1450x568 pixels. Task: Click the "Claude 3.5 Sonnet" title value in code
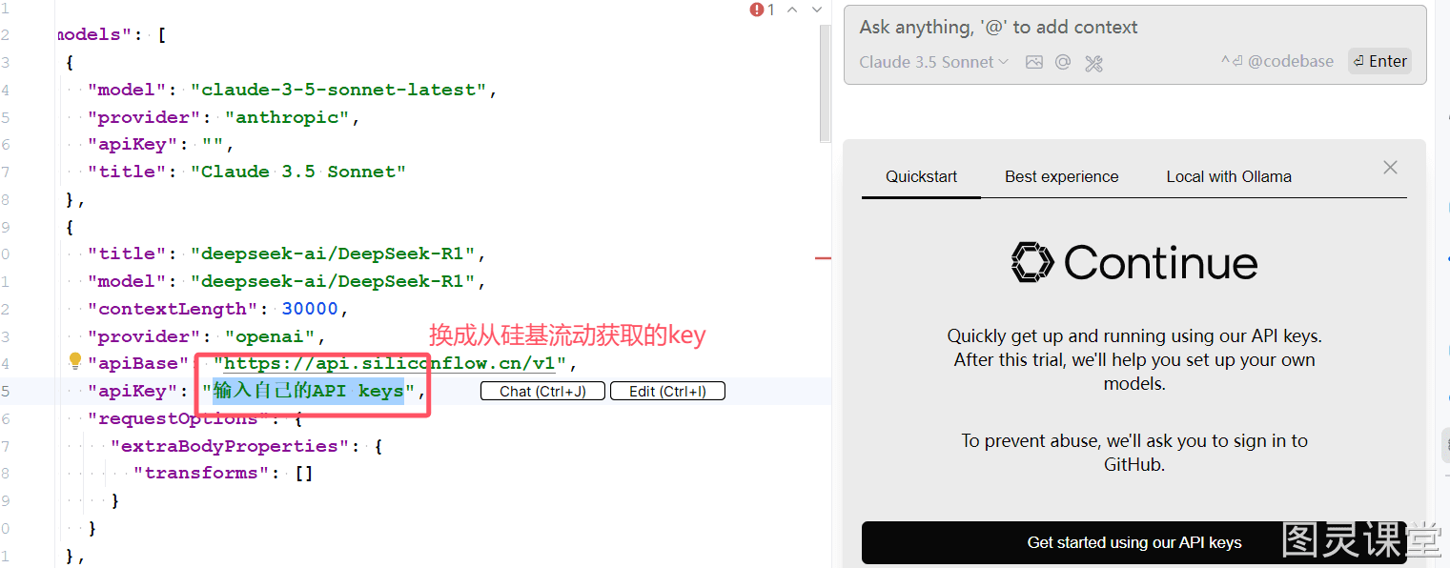tap(298, 172)
